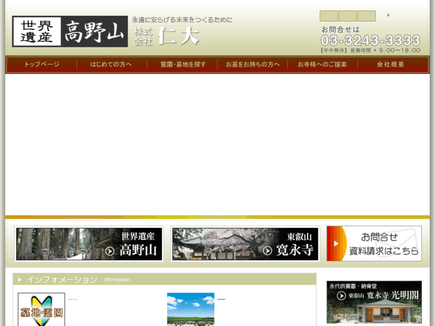Open 会社概要 menu item

390,65
